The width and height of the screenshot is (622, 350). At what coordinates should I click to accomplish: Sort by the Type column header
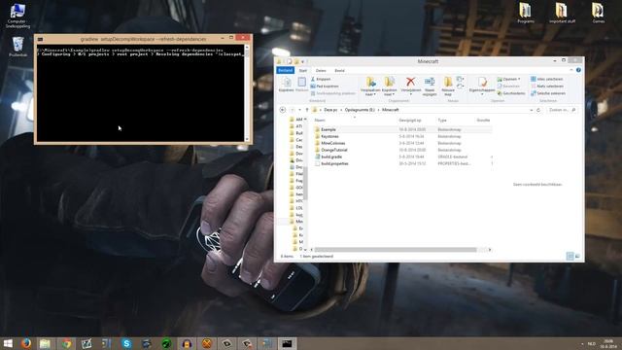pyautogui.click(x=442, y=121)
